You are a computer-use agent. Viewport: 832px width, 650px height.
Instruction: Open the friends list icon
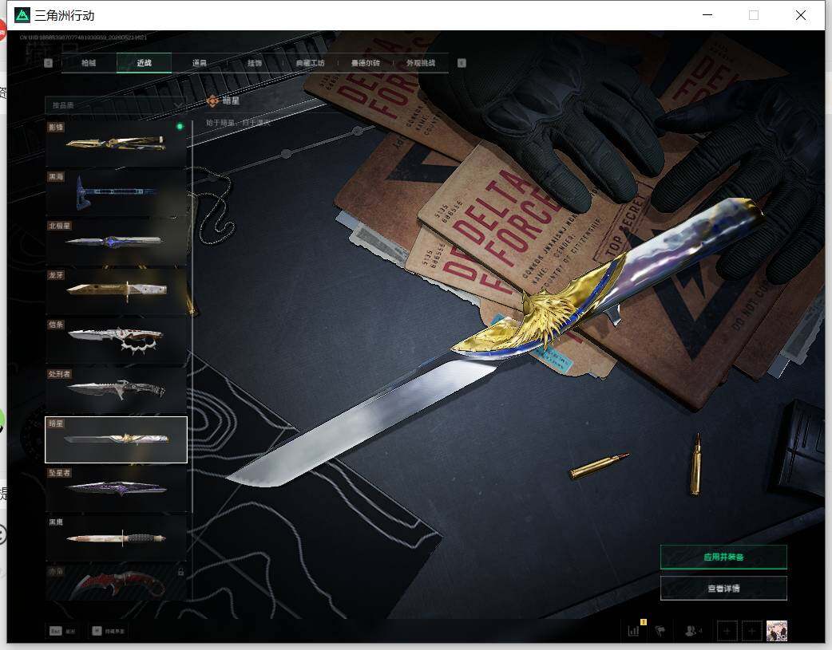[x=692, y=631]
